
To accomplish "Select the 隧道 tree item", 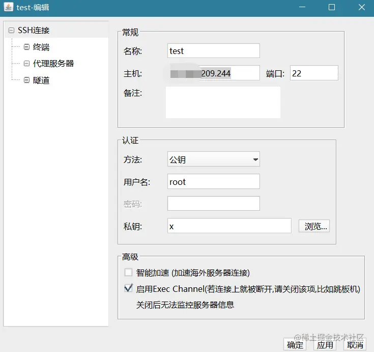I will pos(41,80).
